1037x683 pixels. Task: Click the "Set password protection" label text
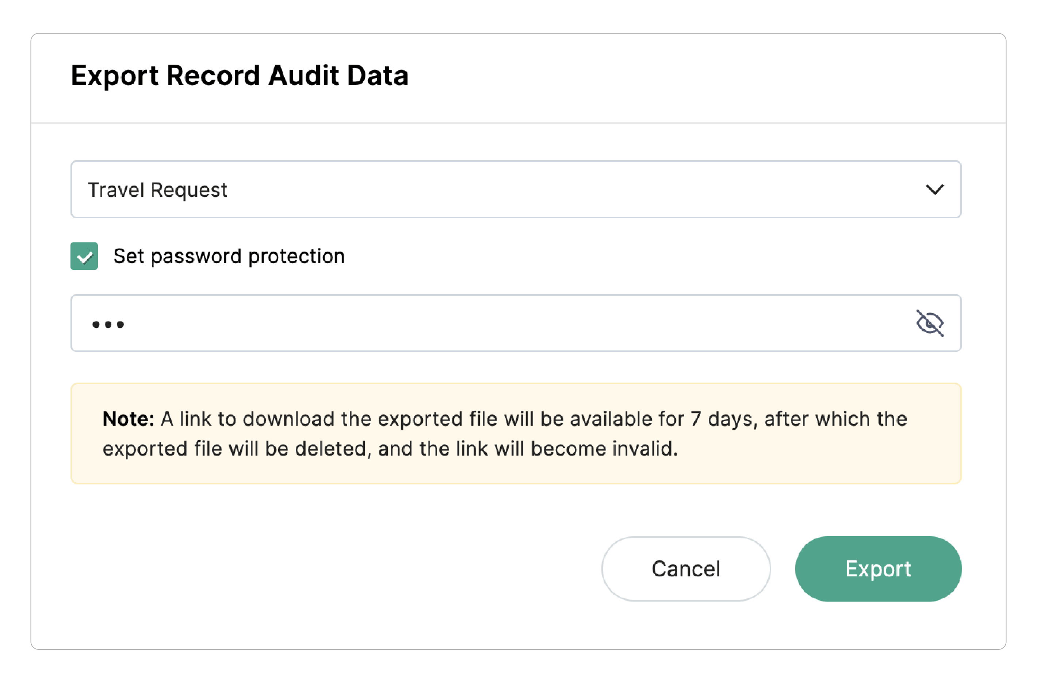coord(229,256)
